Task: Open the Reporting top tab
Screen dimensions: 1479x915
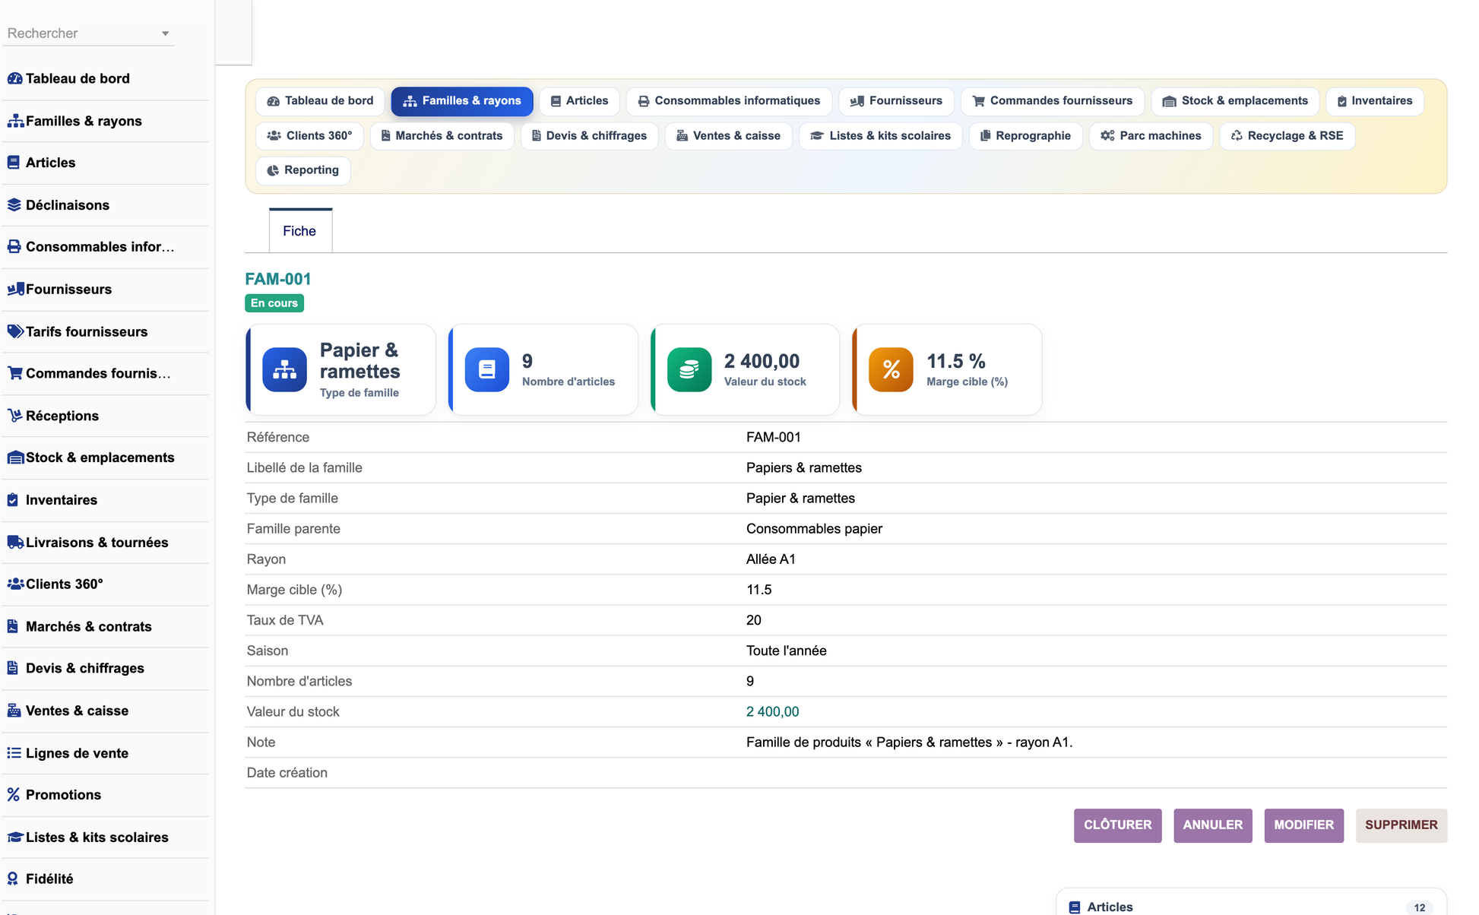Action: tap(303, 170)
